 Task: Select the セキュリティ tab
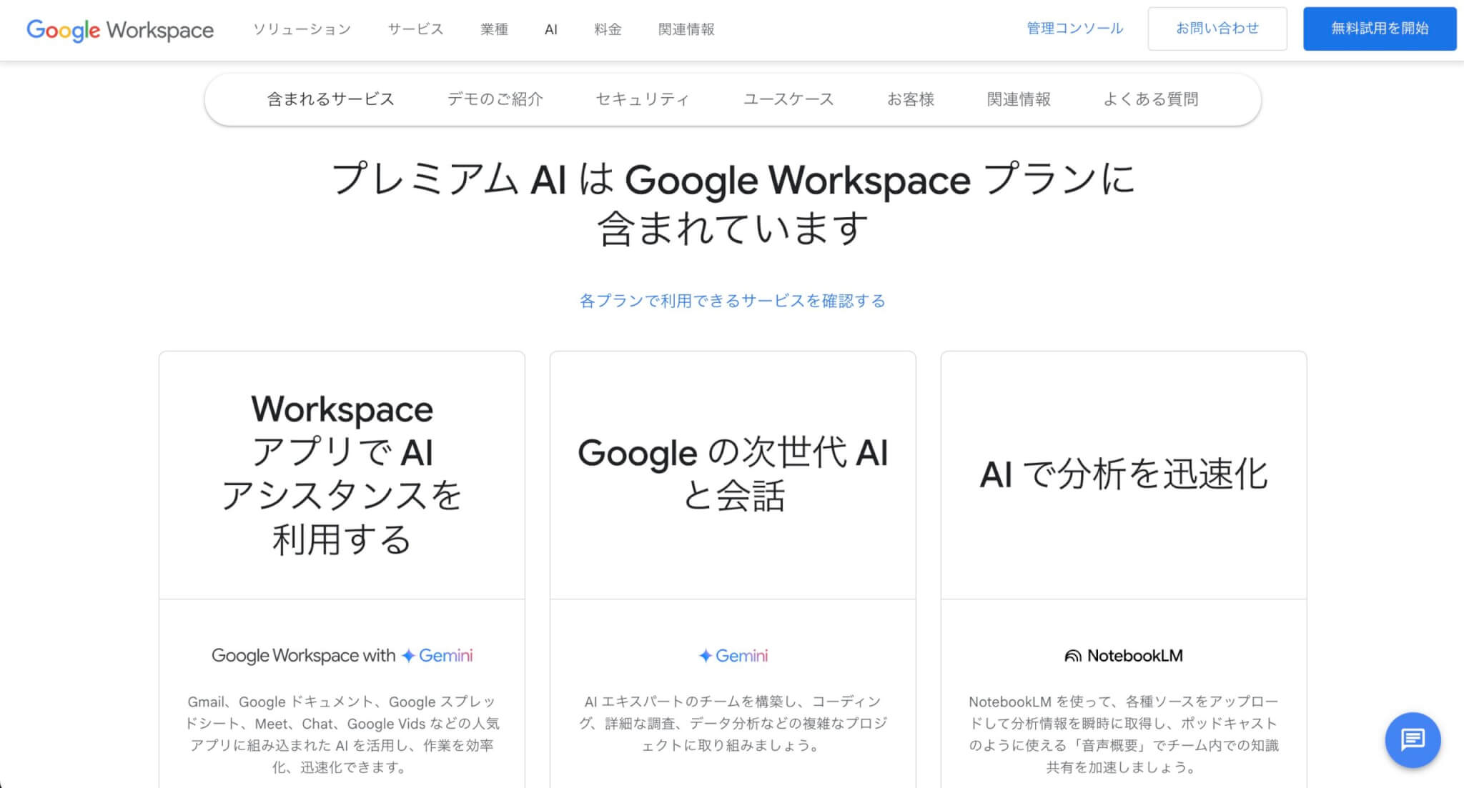pos(643,99)
